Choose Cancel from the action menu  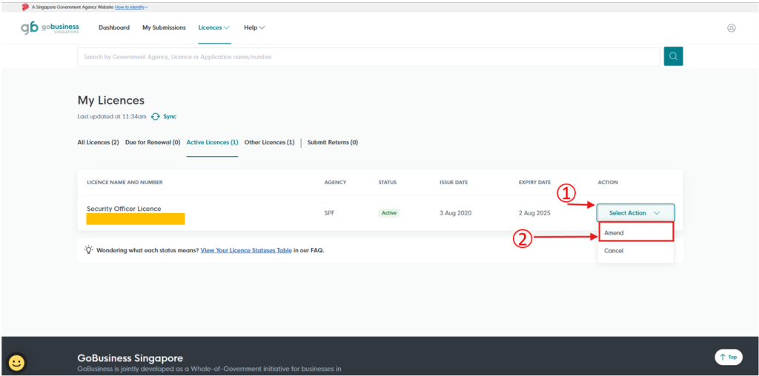point(635,251)
